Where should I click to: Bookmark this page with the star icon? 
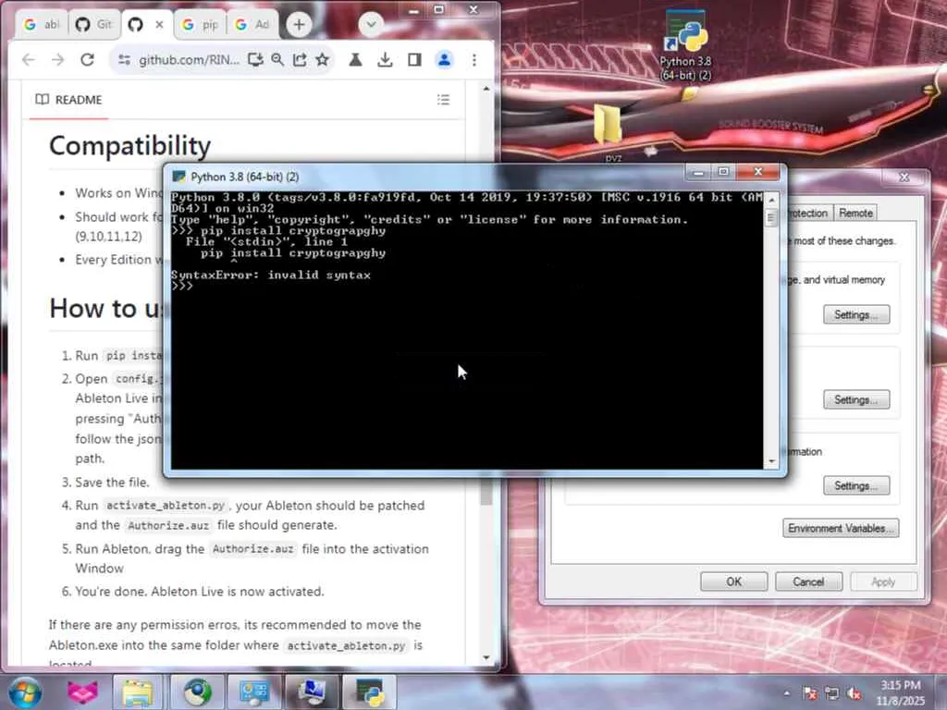point(323,60)
